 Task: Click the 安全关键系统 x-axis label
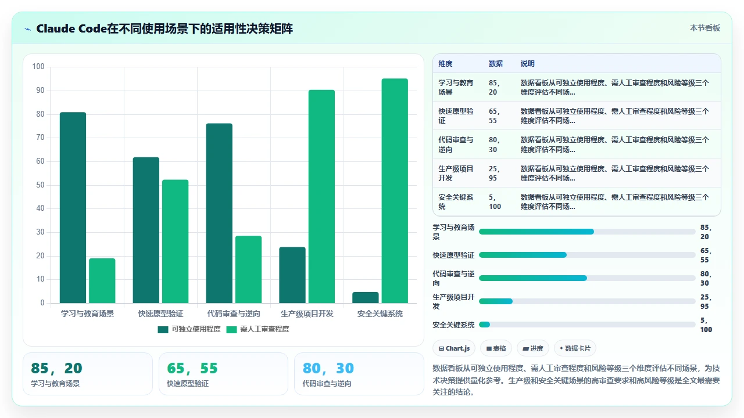[380, 313]
